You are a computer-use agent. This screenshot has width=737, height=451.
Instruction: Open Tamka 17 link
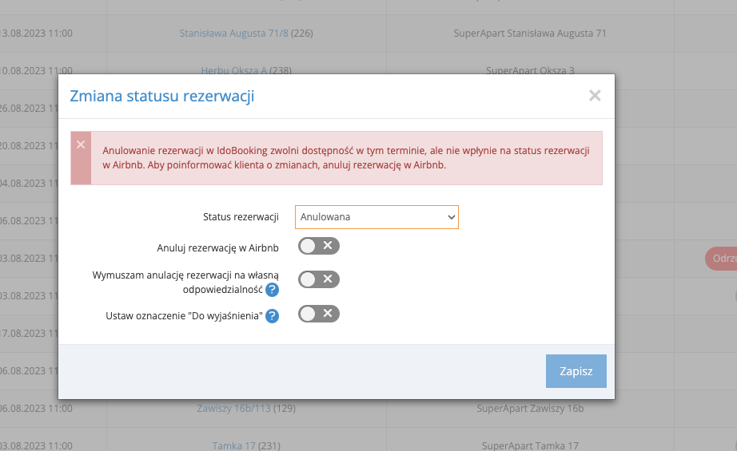(234, 445)
